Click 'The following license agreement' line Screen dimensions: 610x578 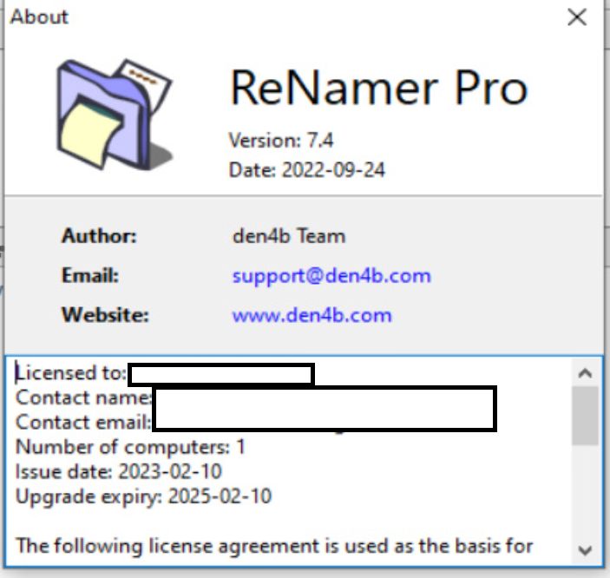click(x=274, y=546)
